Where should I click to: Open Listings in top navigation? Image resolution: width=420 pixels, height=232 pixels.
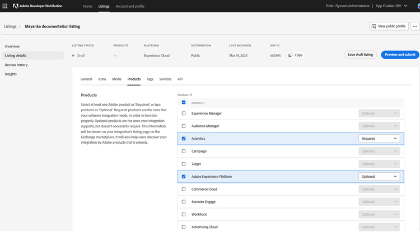(x=104, y=6)
